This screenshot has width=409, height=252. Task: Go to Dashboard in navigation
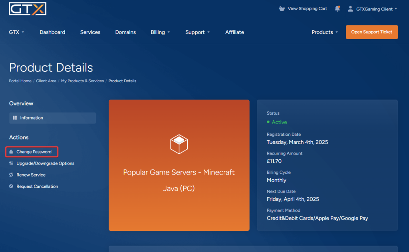click(x=52, y=32)
